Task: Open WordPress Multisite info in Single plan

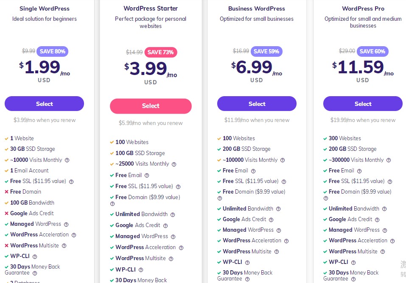Action: 64,246
